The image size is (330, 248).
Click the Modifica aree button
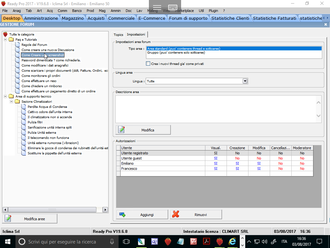(x=30, y=219)
